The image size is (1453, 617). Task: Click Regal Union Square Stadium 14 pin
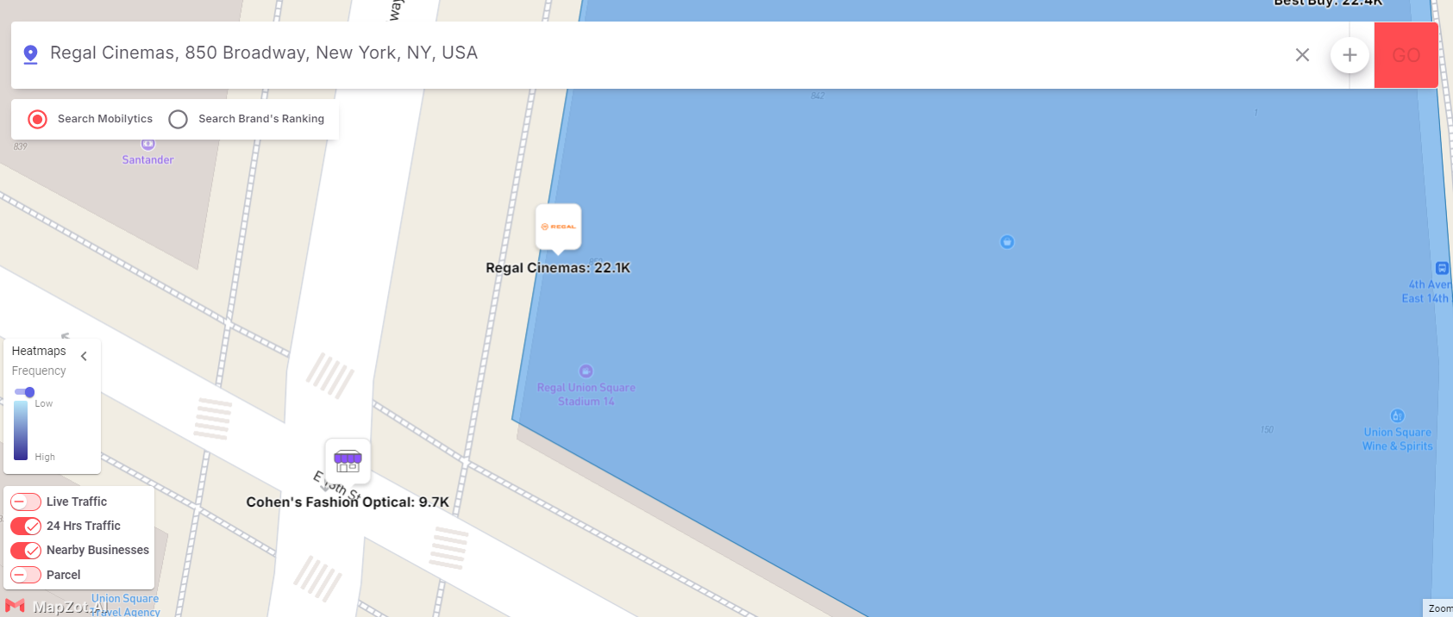point(586,371)
